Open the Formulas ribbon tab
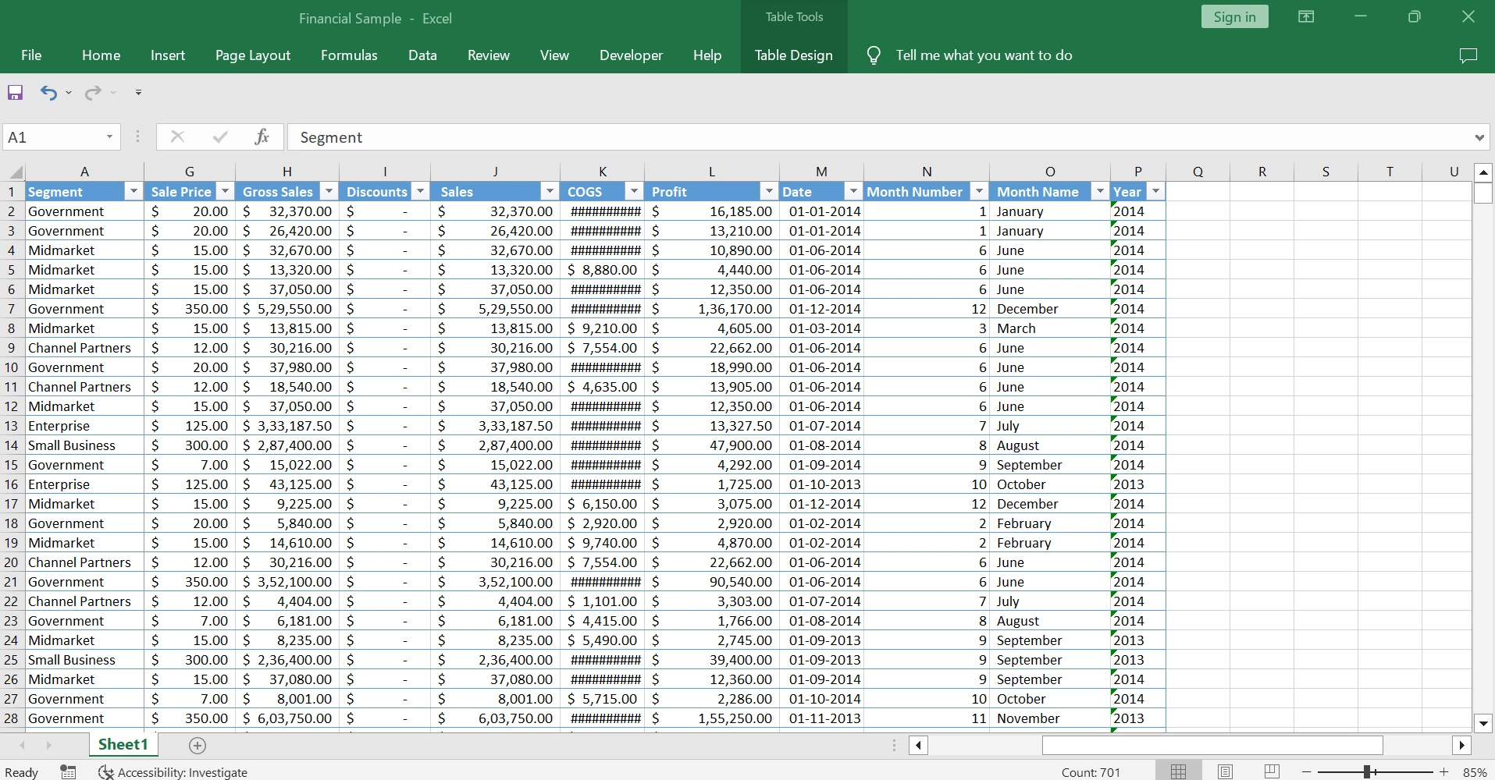Image resolution: width=1495 pixels, height=780 pixels. [x=349, y=55]
